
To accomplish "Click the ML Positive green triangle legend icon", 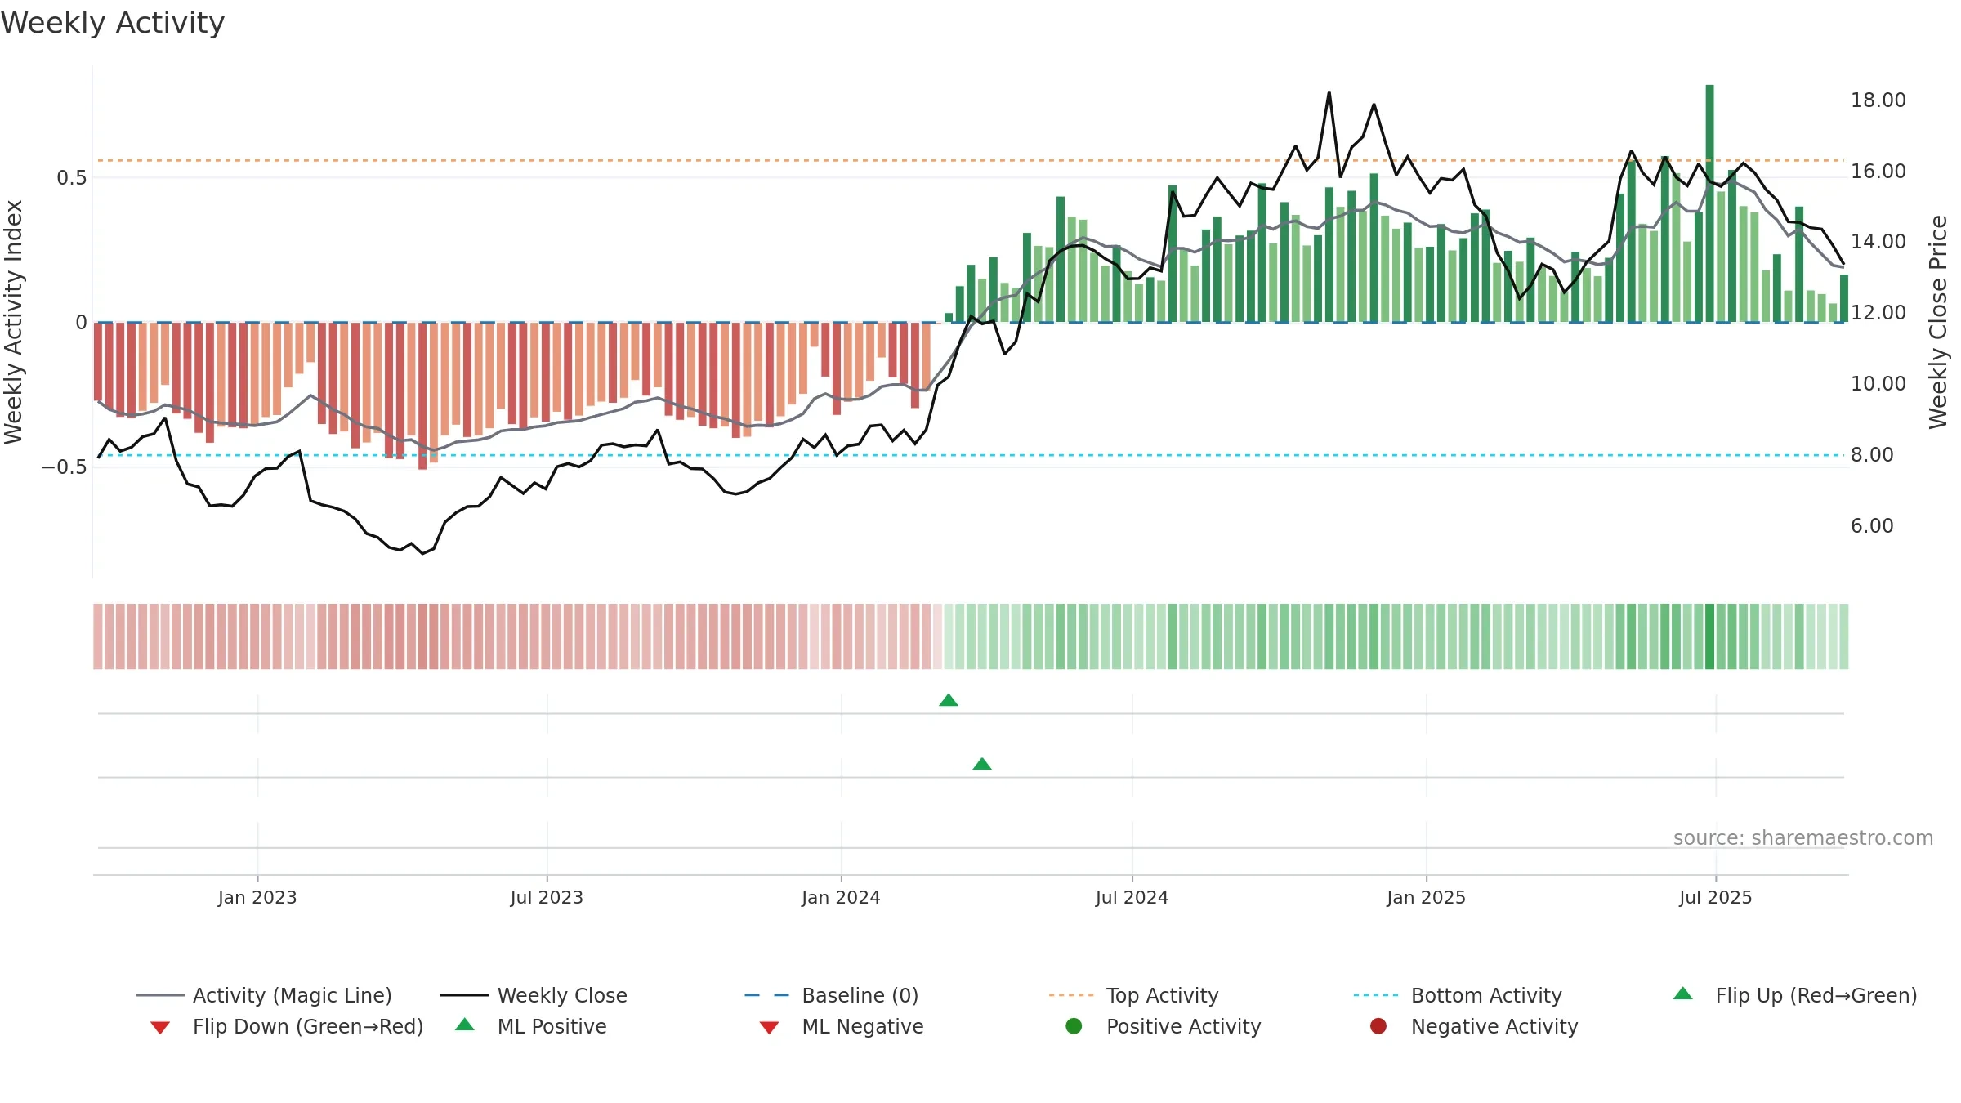I will pos(465,1025).
